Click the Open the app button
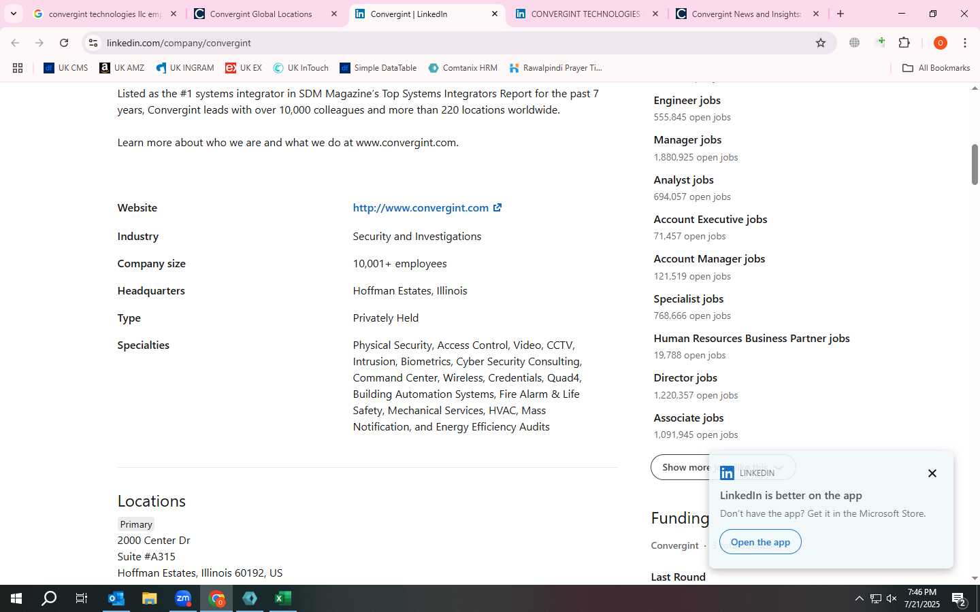The height and width of the screenshot is (612, 980). (760, 542)
